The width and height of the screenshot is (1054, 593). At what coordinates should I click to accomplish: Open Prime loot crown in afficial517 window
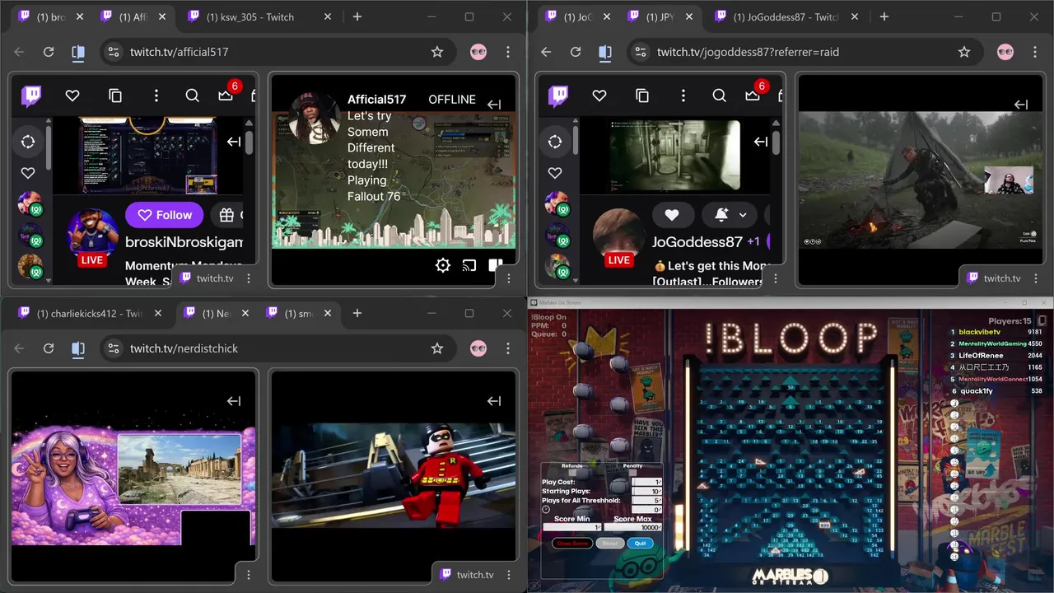tap(226, 96)
